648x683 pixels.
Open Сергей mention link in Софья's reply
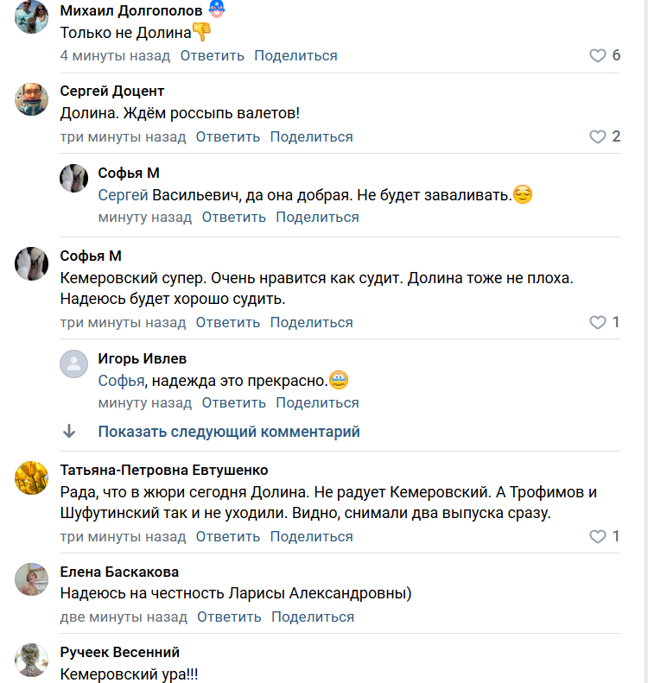pos(124,195)
